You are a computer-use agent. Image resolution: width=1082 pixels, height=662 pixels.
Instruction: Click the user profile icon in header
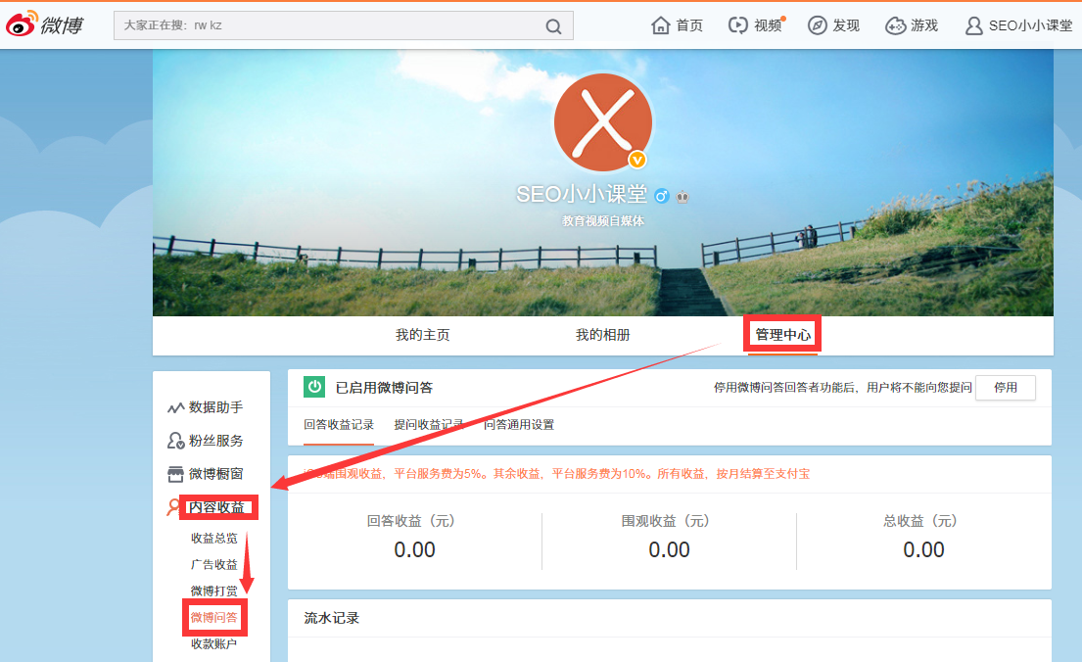pos(973,26)
